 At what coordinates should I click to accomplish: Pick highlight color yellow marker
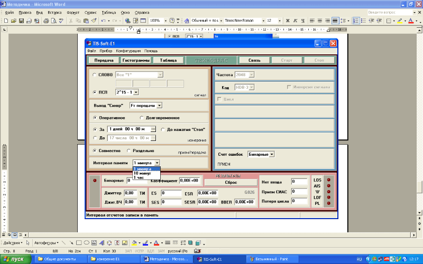(x=400, y=21)
